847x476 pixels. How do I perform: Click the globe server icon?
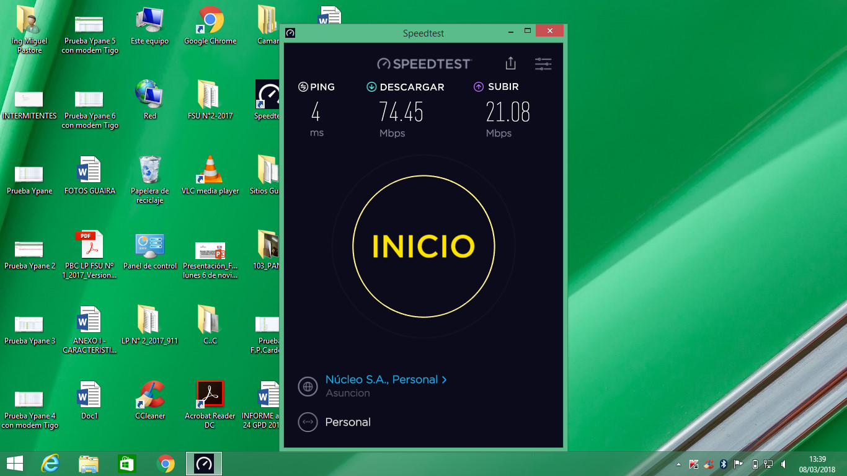point(308,386)
